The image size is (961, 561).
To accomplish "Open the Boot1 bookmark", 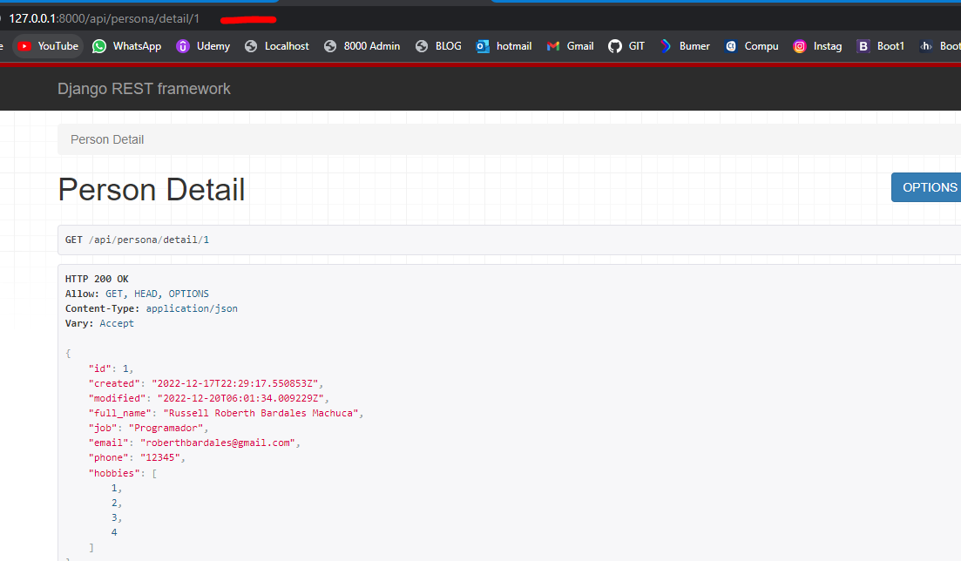I will click(881, 46).
